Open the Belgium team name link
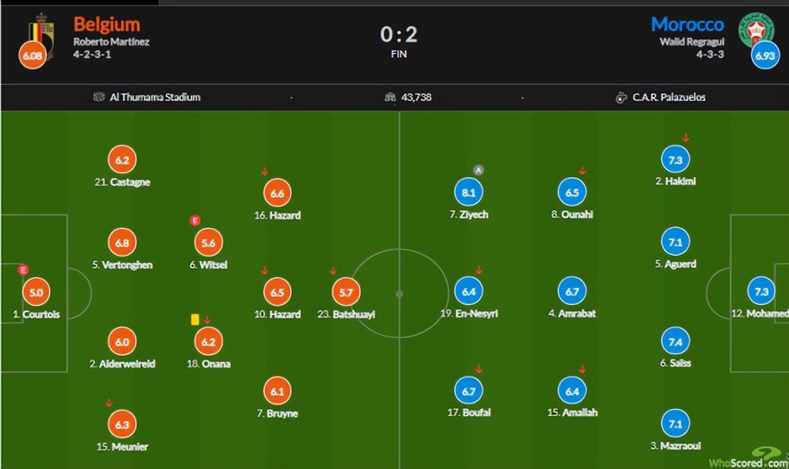The width and height of the screenshot is (789, 469). tap(107, 25)
